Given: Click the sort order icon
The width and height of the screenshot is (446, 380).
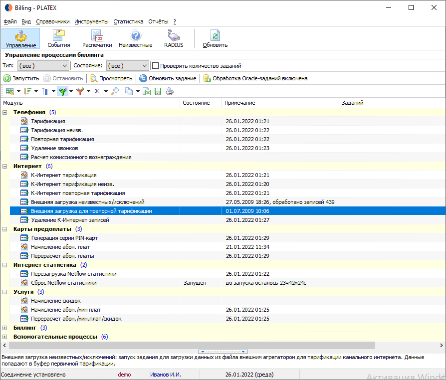Looking at the screenshot, I should coord(27,91).
